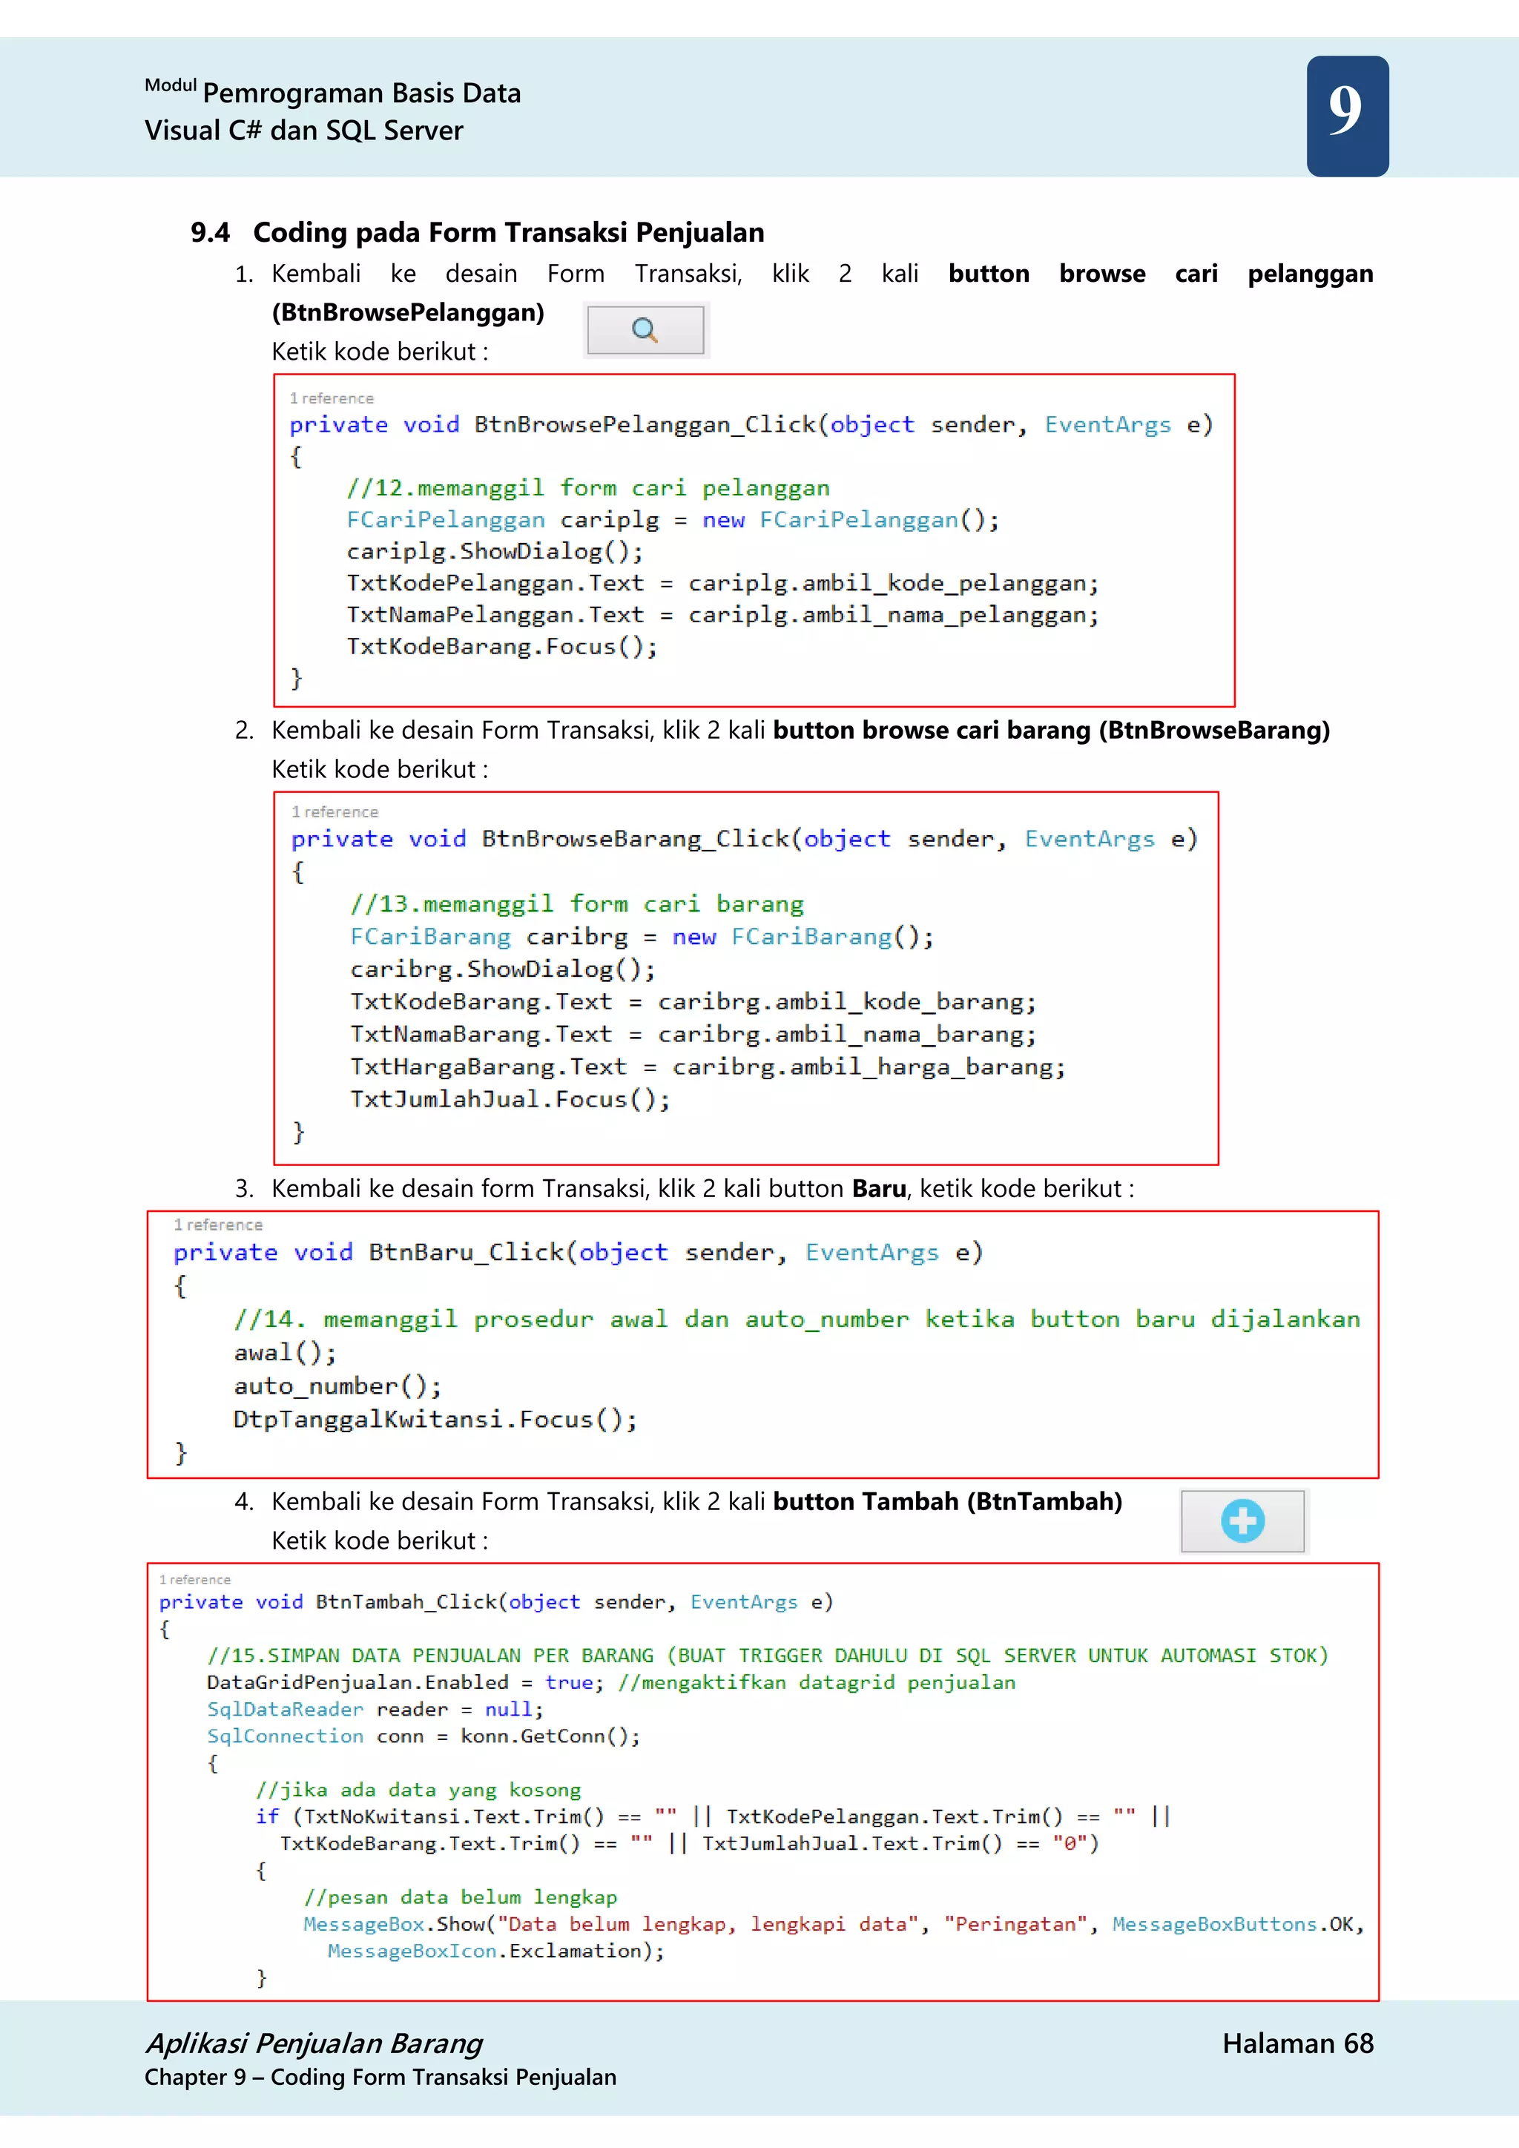The width and height of the screenshot is (1519, 2148).
Task: Click the line starting 'if (TxtNoKwitansi.Text.Trim()'
Action: point(714,1818)
